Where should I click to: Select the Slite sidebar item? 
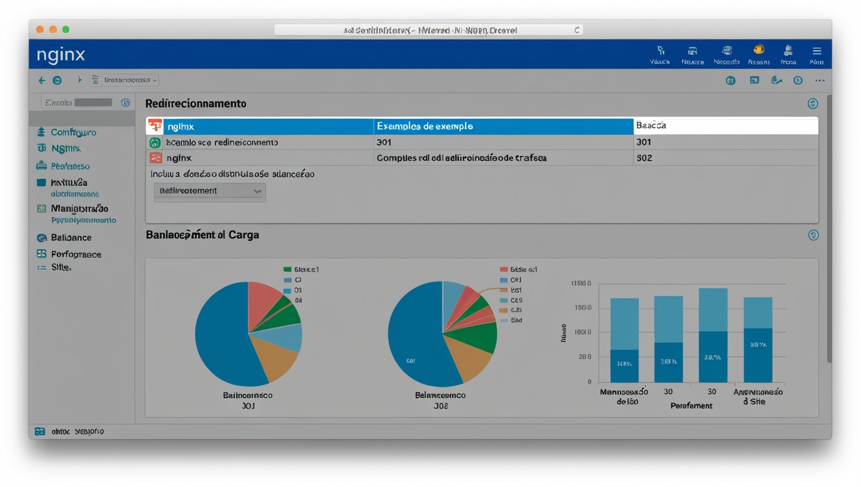click(x=61, y=267)
